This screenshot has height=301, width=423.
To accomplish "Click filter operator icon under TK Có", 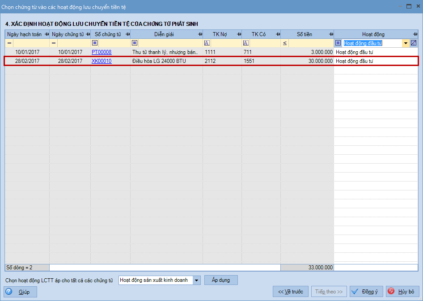I will [245, 43].
